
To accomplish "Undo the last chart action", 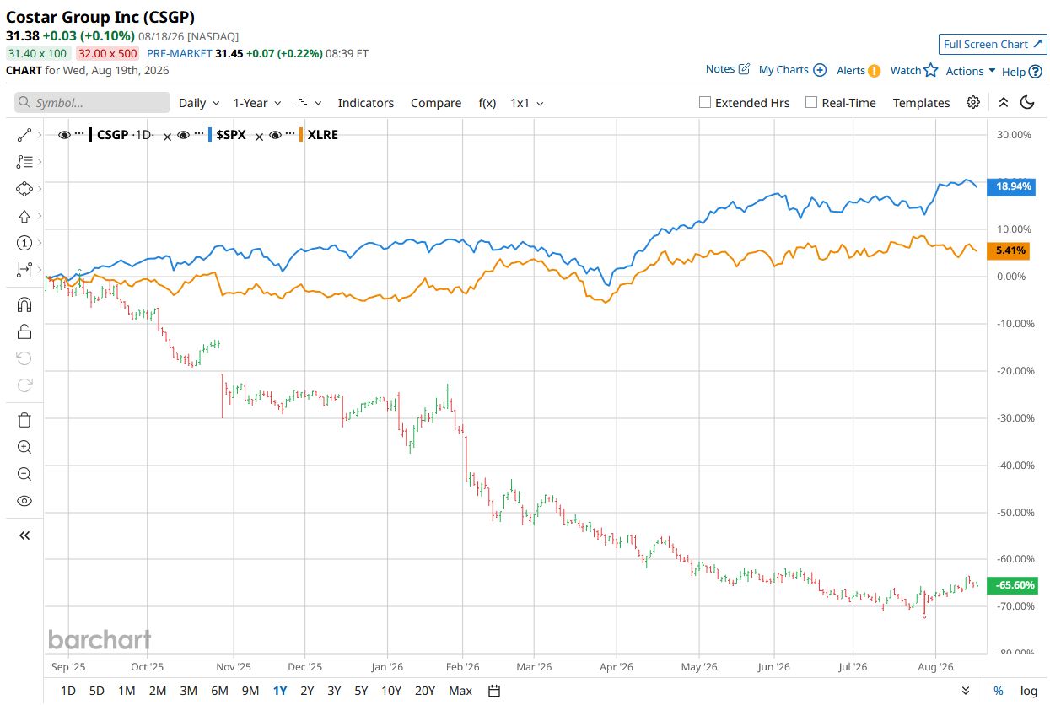I will click(x=24, y=358).
